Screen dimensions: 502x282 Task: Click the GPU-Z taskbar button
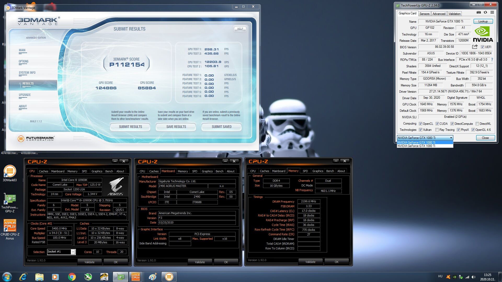pos(120,277)
